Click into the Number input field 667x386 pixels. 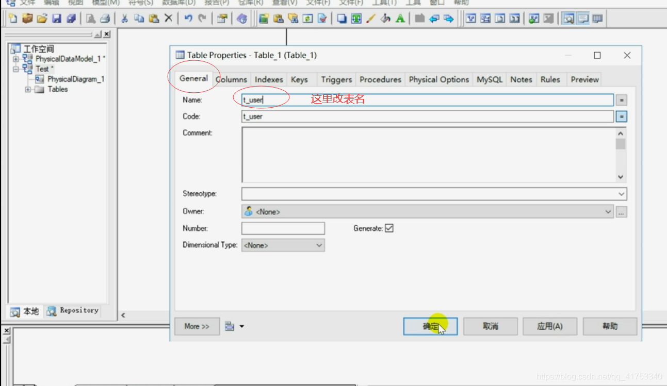click(283, 228)
